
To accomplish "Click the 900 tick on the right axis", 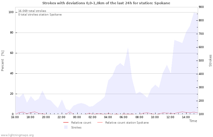I will tap(202, 7).
